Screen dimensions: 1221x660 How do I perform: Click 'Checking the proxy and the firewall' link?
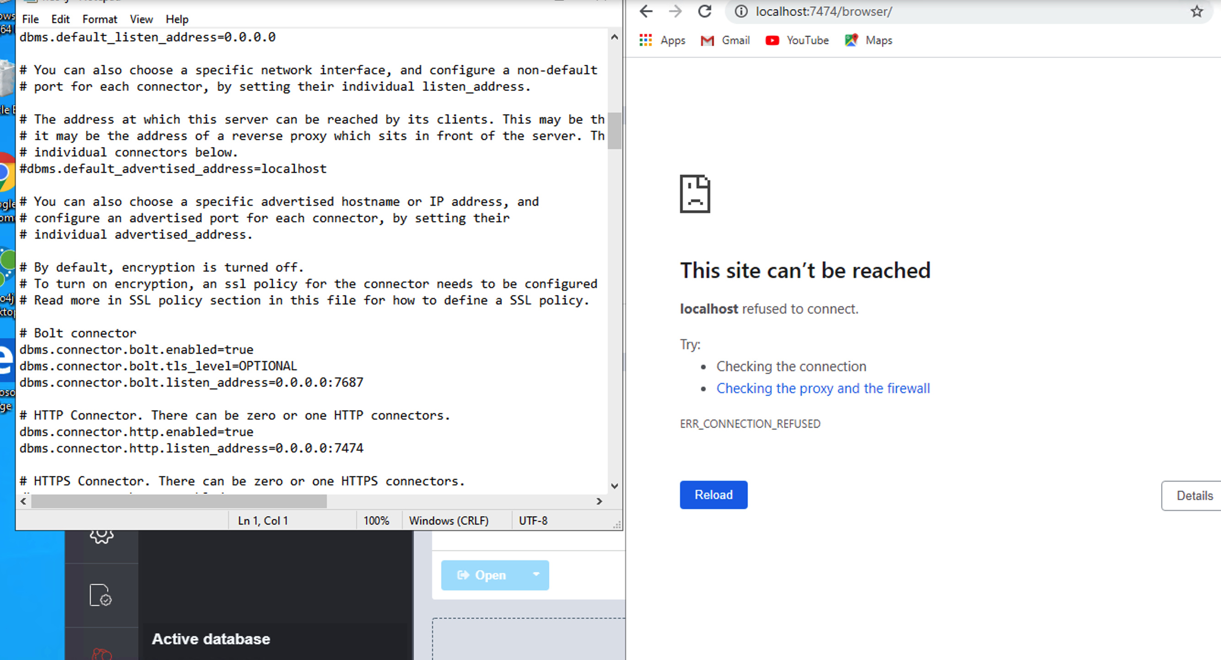tap(823, 388)
